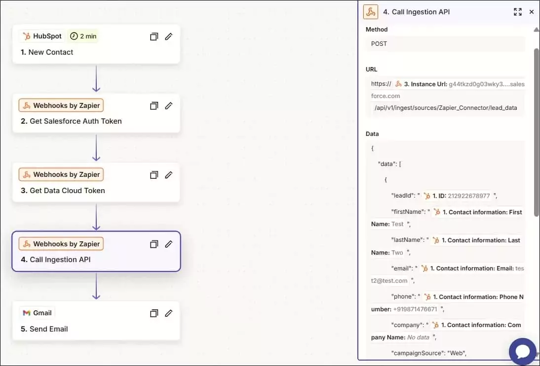Viewport: 540px width, 366px height.
Task: Click the URL field's ingest path text
Action: [x=446, y=107]
